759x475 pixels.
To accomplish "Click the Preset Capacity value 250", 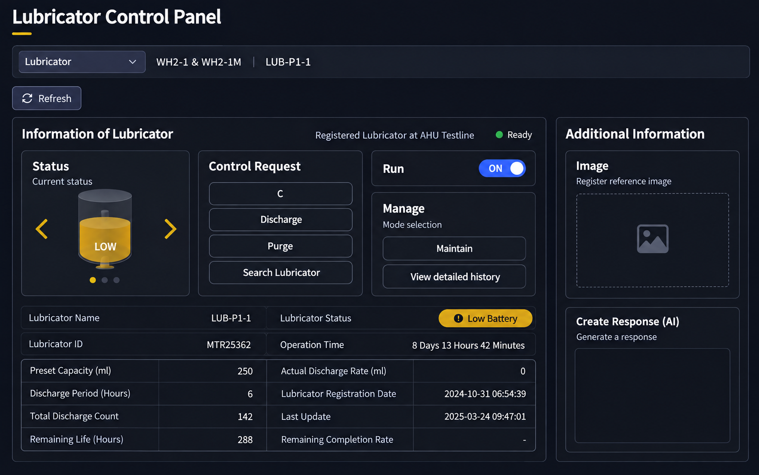I will click(x=245, y=371).
